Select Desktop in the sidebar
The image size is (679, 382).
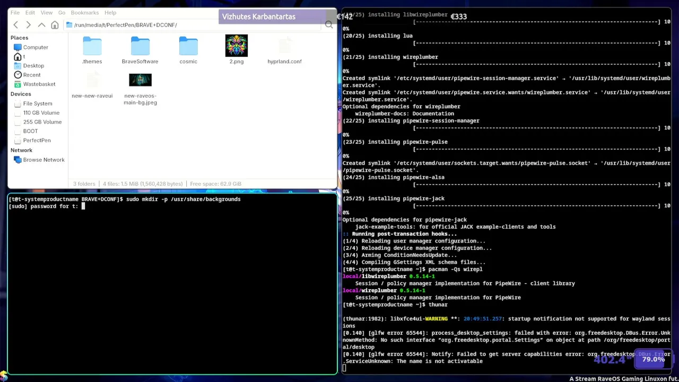tap(33, 66)
